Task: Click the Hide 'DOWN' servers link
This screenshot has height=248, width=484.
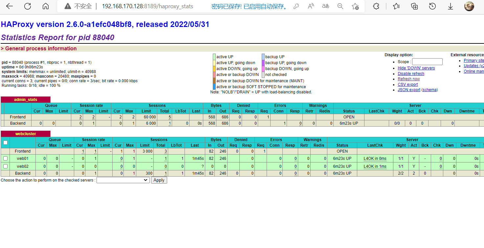Action: pyautogui.click(x=416, y=68)
